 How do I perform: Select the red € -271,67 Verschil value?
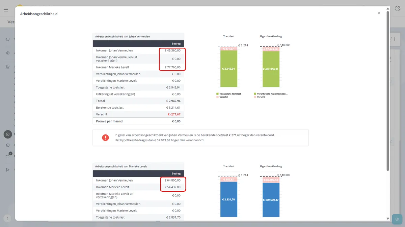pos(174,114)
